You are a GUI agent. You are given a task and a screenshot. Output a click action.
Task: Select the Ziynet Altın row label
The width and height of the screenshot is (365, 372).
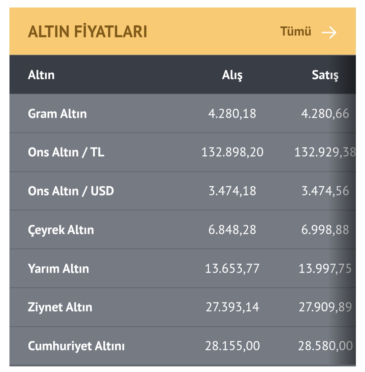[x=60, y=307]
